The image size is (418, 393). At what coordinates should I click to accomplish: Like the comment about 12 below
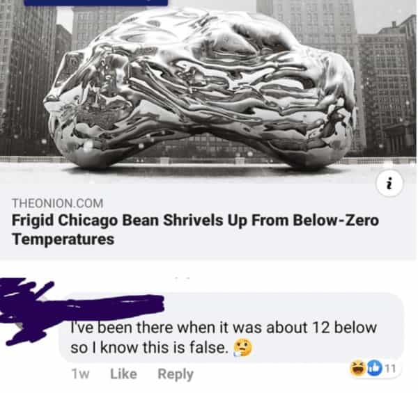tap(124, 374)
